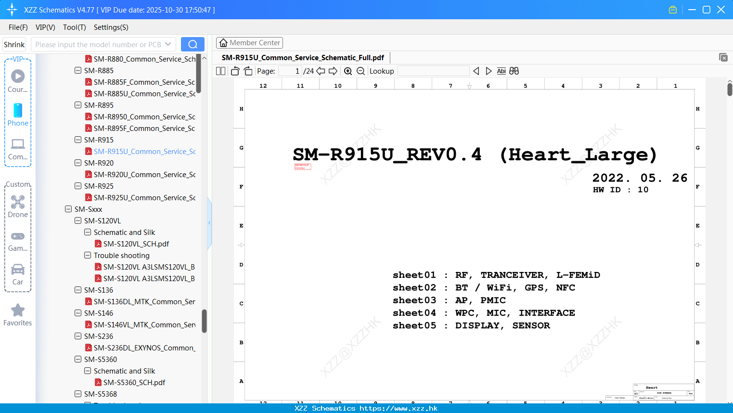The height and width of the screenshot is (413, 733).
Task: Open the Tool(T) menu
Action: (75, 27)
